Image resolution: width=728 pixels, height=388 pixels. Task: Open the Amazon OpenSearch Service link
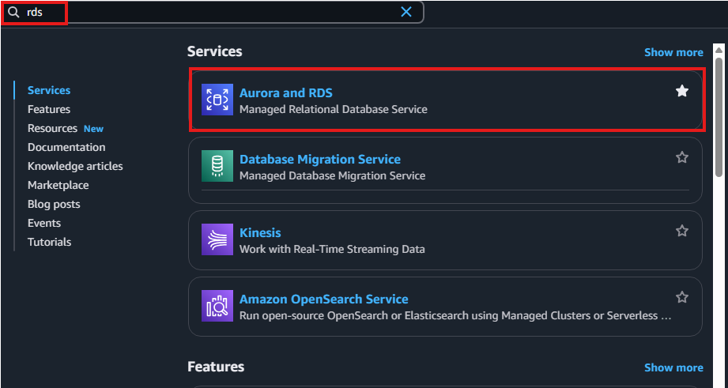pyautogui.click(x=323, y=299)
